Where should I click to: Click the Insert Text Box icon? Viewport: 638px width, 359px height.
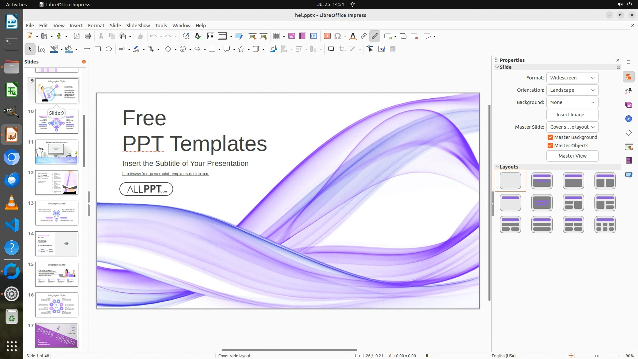tap(327, 36)
